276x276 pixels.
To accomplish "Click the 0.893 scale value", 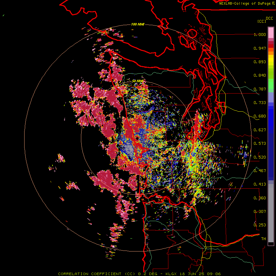I will (x=260, y=62).
